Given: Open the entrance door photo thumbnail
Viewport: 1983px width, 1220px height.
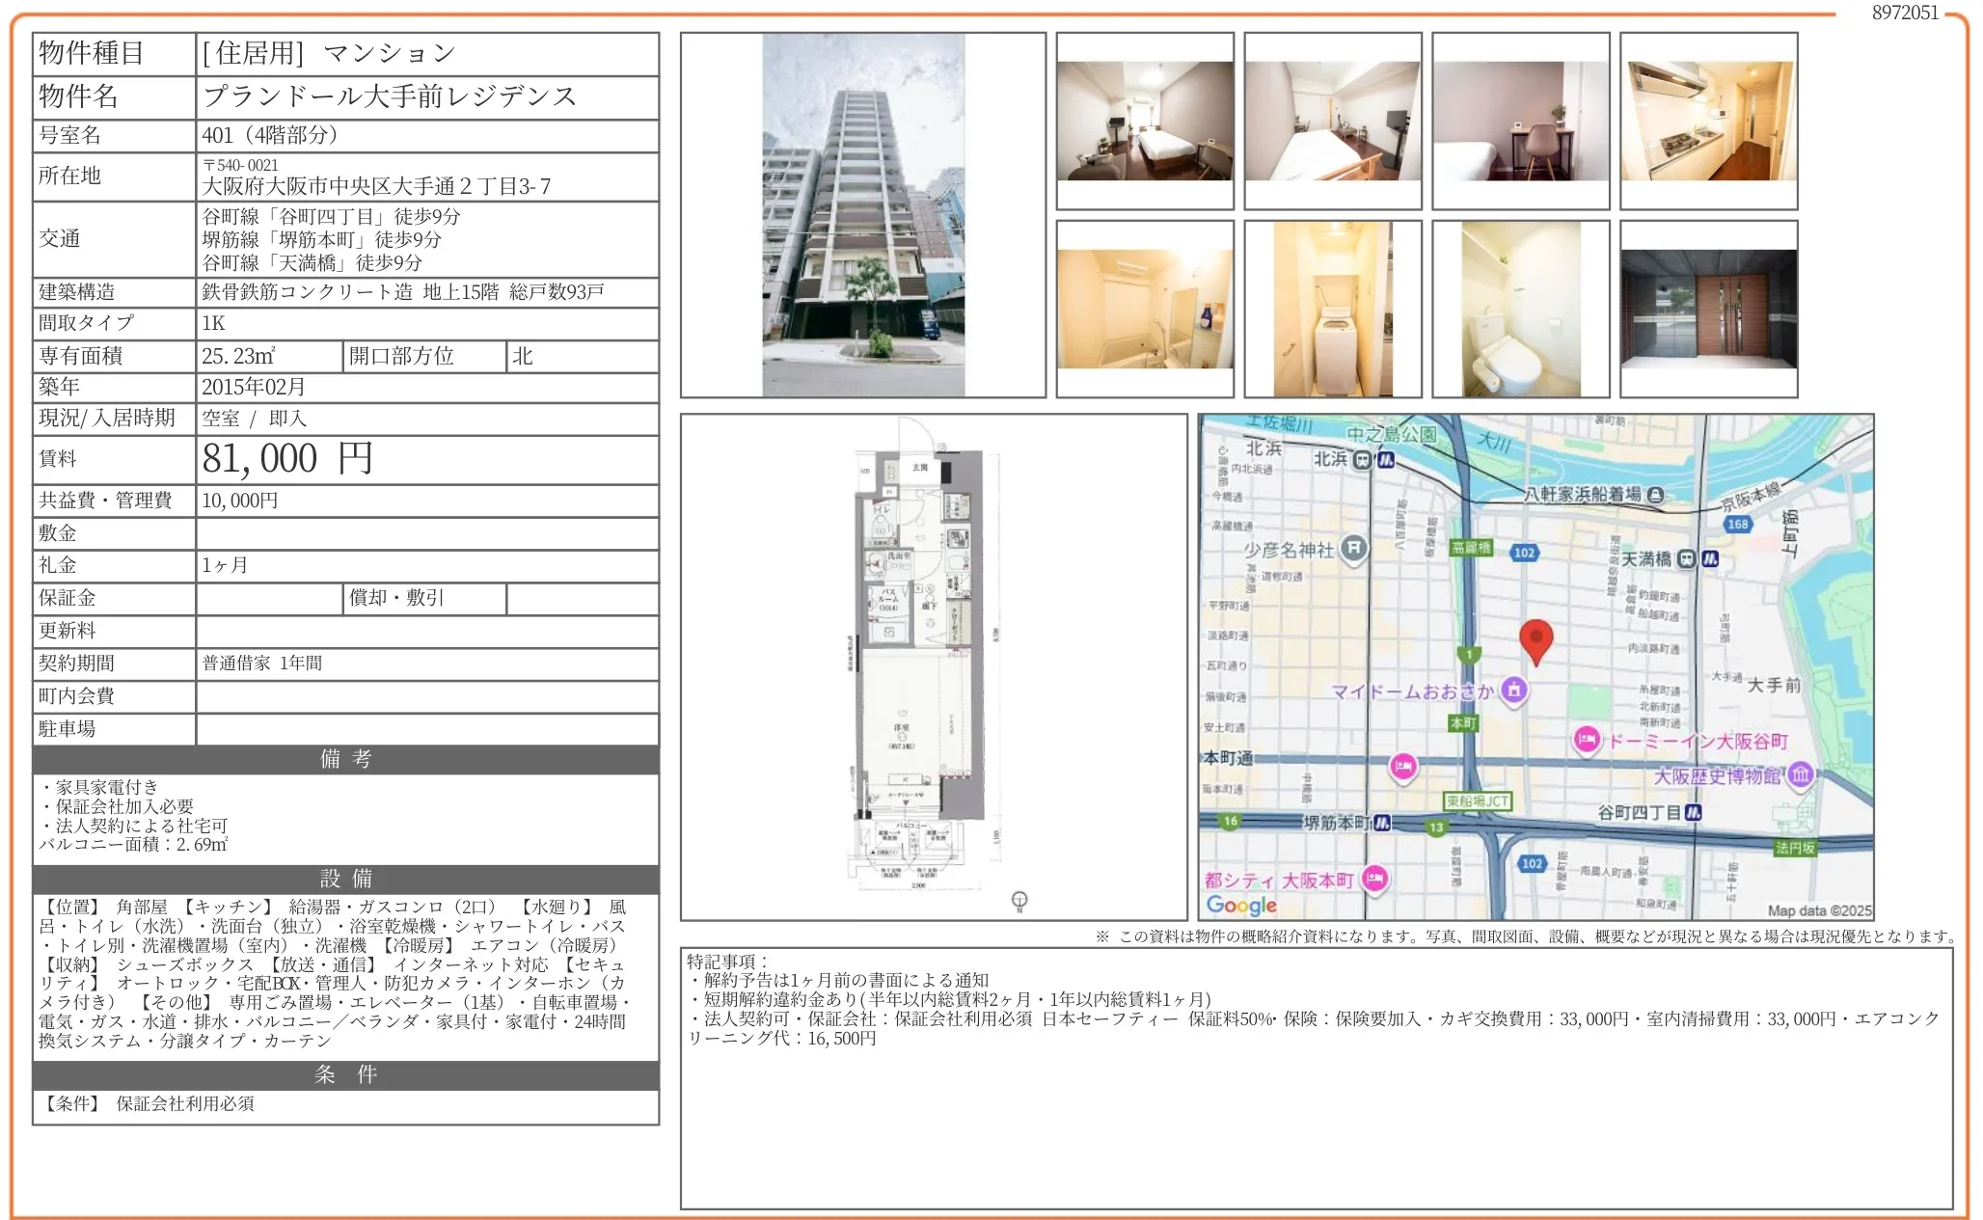Looking at the screenshot, I should pyautogui.click(x=1708, y=310).
